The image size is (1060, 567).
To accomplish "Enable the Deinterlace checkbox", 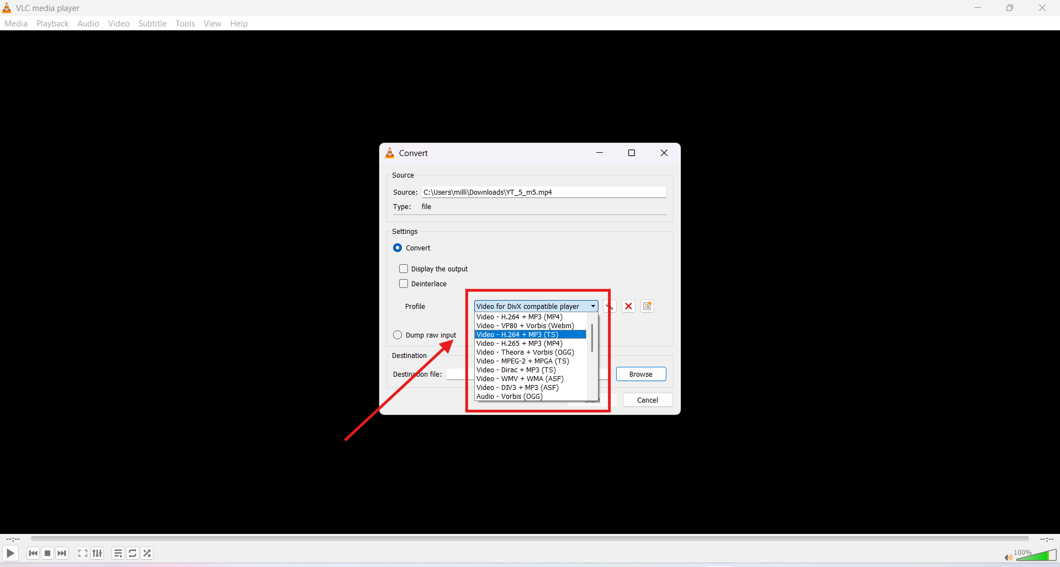I will (404, 283).
